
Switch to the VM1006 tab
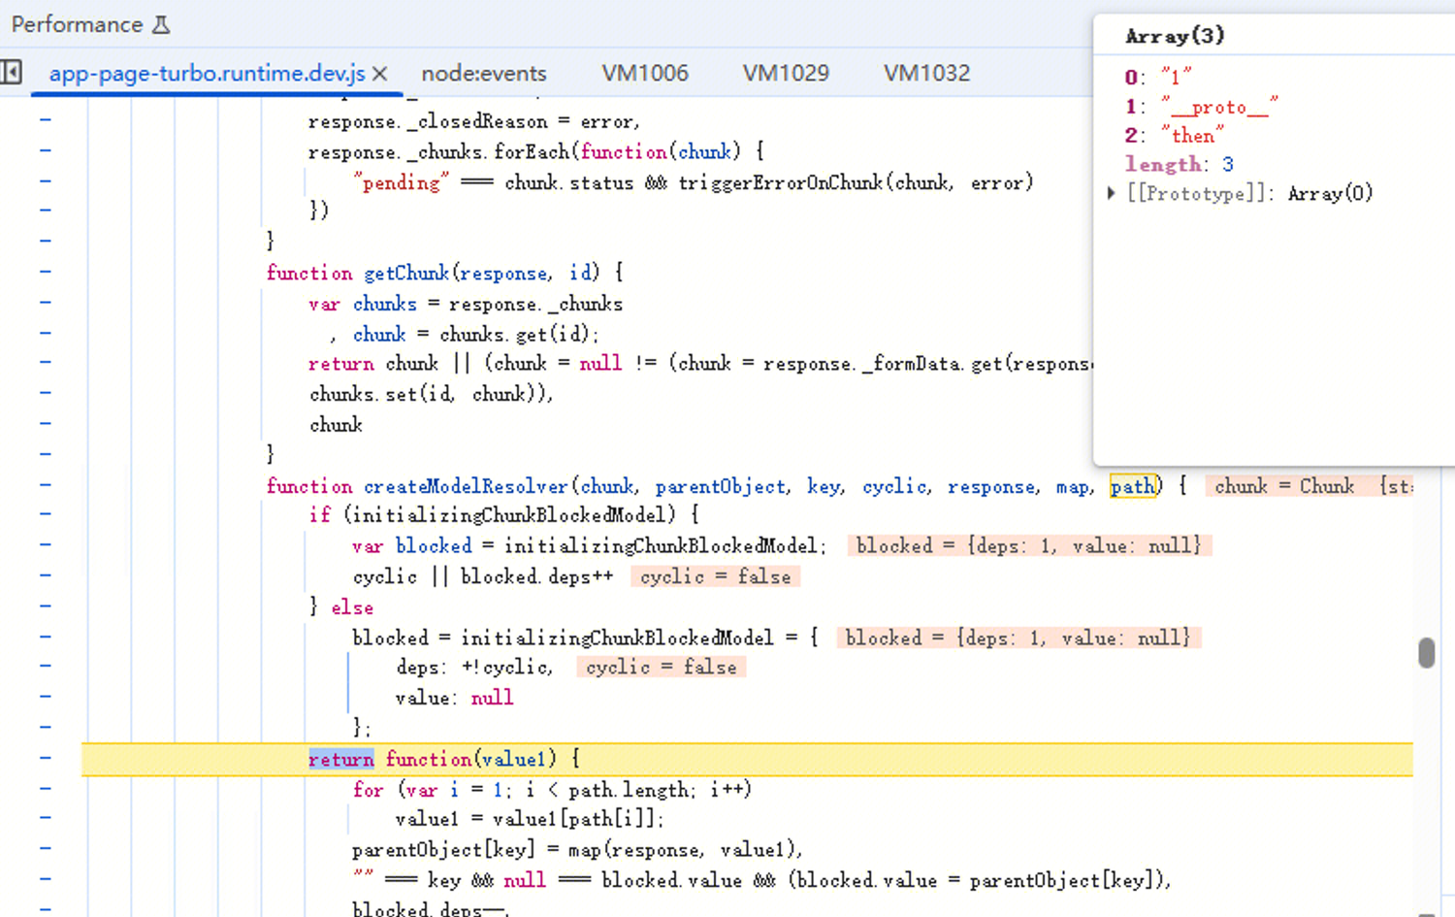point(644,74)
